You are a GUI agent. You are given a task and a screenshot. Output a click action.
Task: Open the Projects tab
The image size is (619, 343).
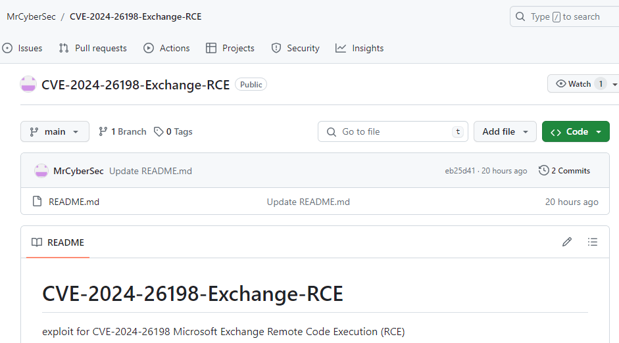click(230, 48)
